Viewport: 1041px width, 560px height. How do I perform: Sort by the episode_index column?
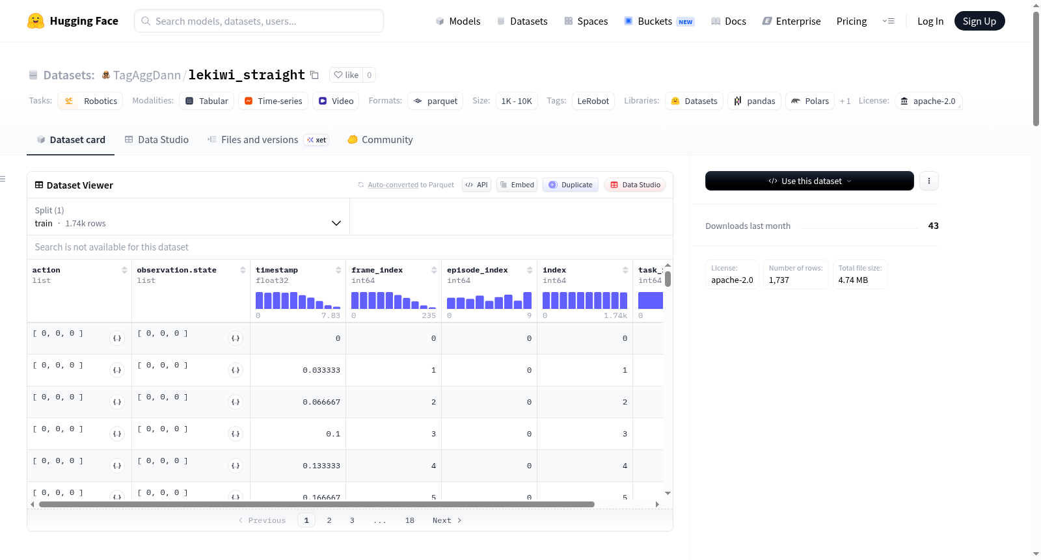[x=530, y=270]
